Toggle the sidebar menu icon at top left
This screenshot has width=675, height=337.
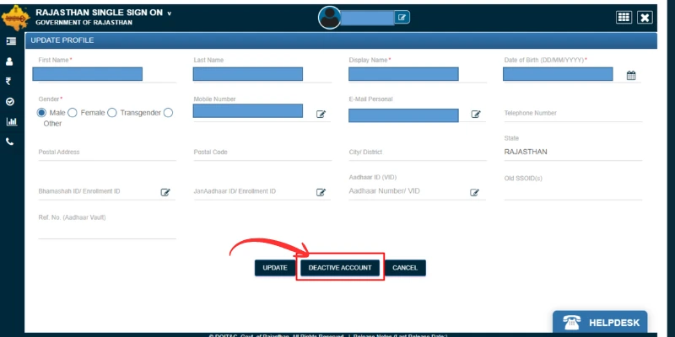point(11,40)
